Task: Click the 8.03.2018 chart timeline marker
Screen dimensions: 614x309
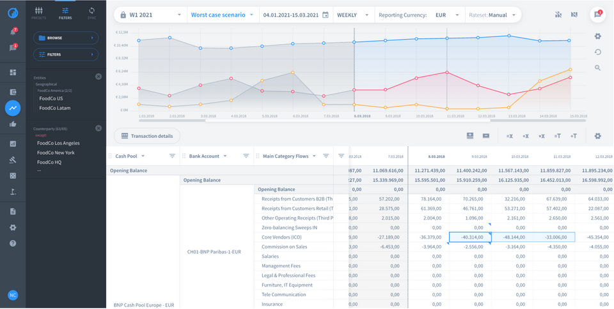Action: pyautogui.click(x=362, y=116)
